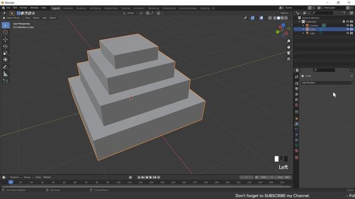The width and height of the screenshot is (355, 199).
Task: Toggle X-ray display in viewport header
Action: (x=270, y=18)
